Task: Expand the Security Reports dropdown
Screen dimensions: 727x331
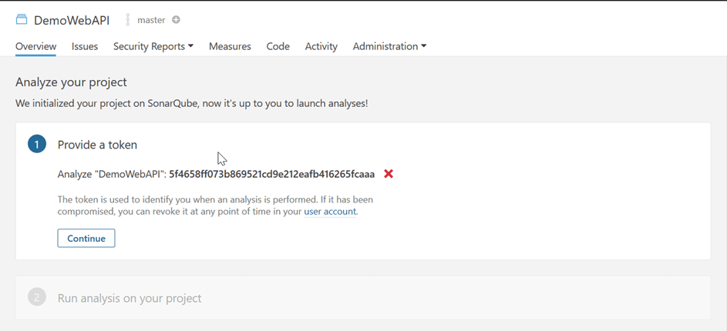Action: [153, 46]
